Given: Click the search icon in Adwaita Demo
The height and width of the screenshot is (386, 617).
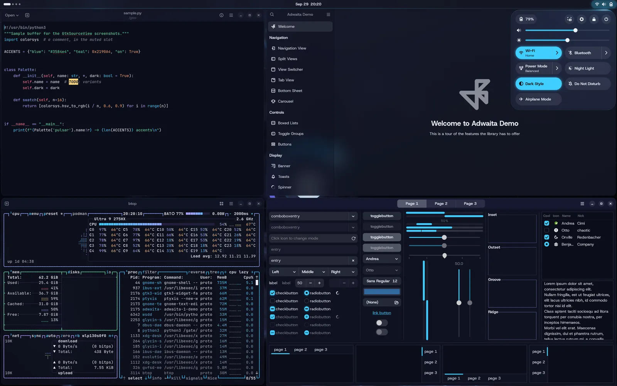Looking at the screenshot, I should click(272, 15).
